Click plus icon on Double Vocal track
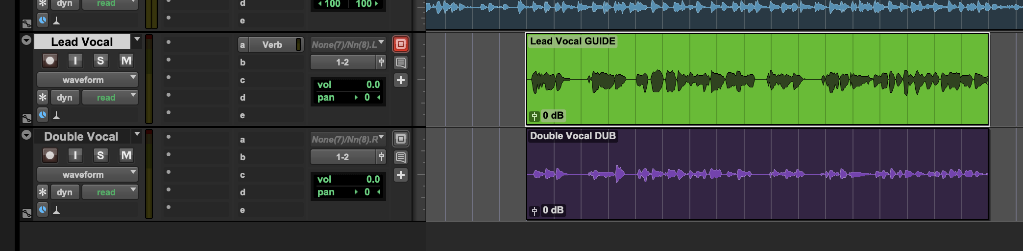This screenshot has height=251, width=1023. point(400,175)
